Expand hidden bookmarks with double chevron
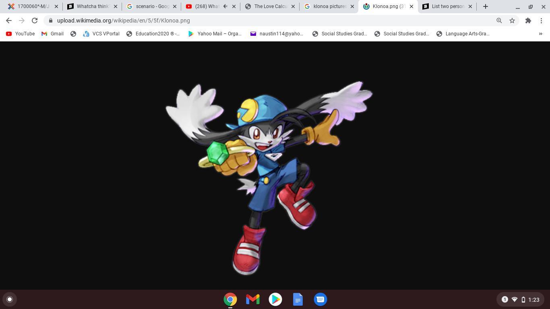This screenshot has height=309, width=550. [x=540, y=34]
